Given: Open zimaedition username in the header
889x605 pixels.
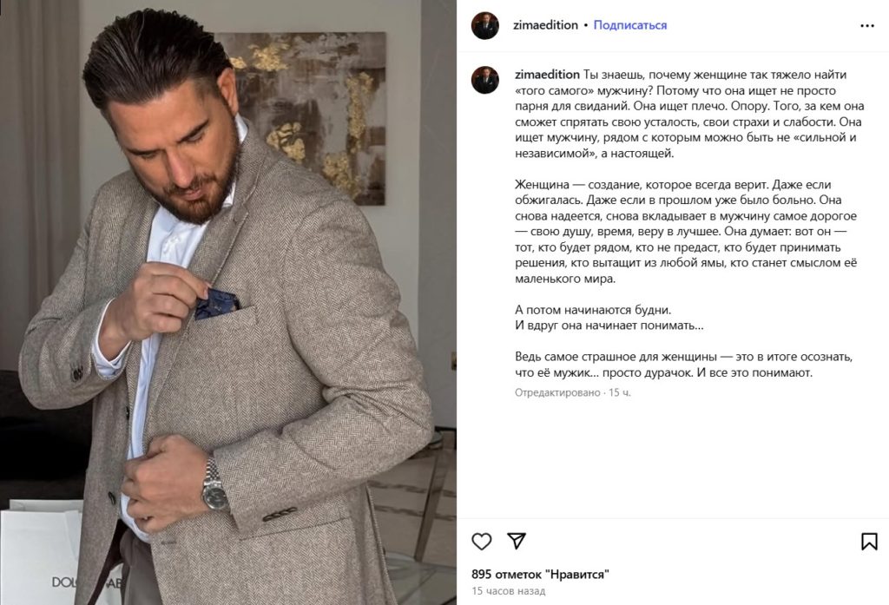Looking at the screenshot, I should click(x=545, y=25).
